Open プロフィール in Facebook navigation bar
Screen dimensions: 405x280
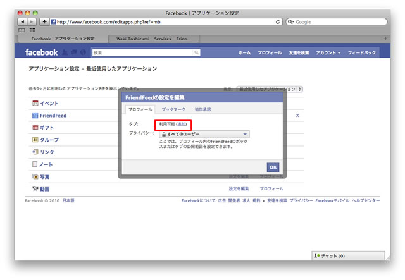[x=270, y=52]
